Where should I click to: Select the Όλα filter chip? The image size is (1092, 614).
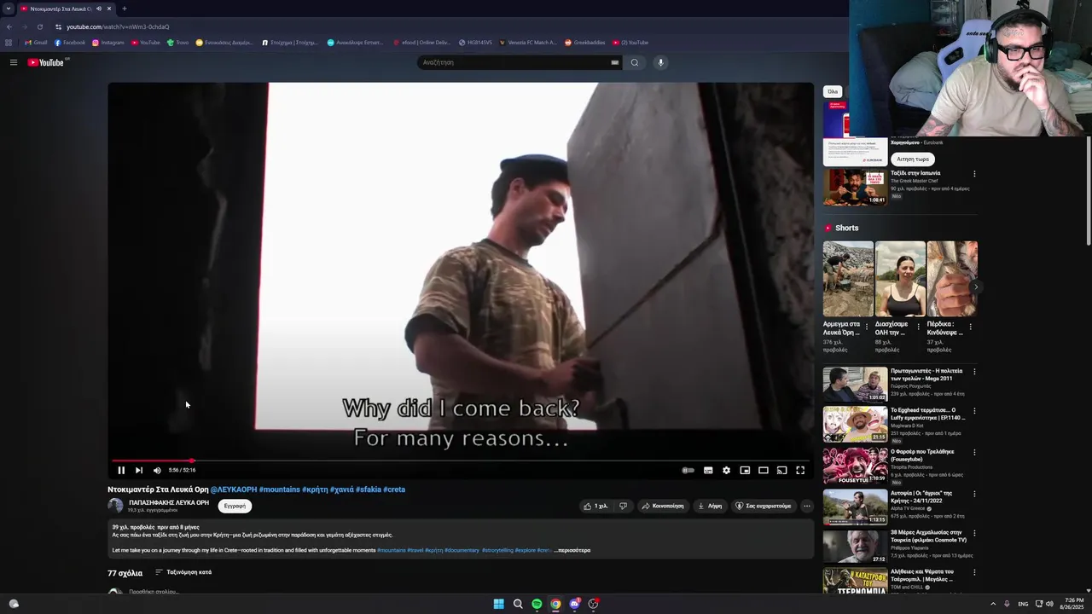833,91
